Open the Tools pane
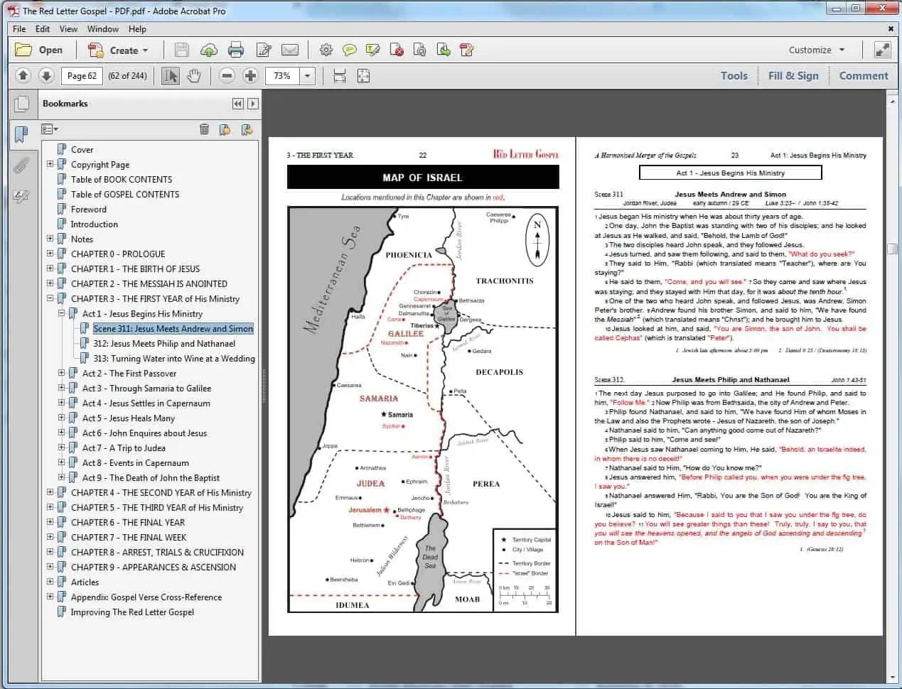 click(x=734, y=75)
